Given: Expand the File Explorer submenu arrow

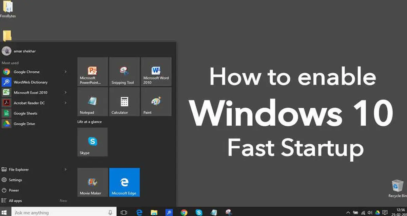Looking at the screenshot, I should 65,169.
